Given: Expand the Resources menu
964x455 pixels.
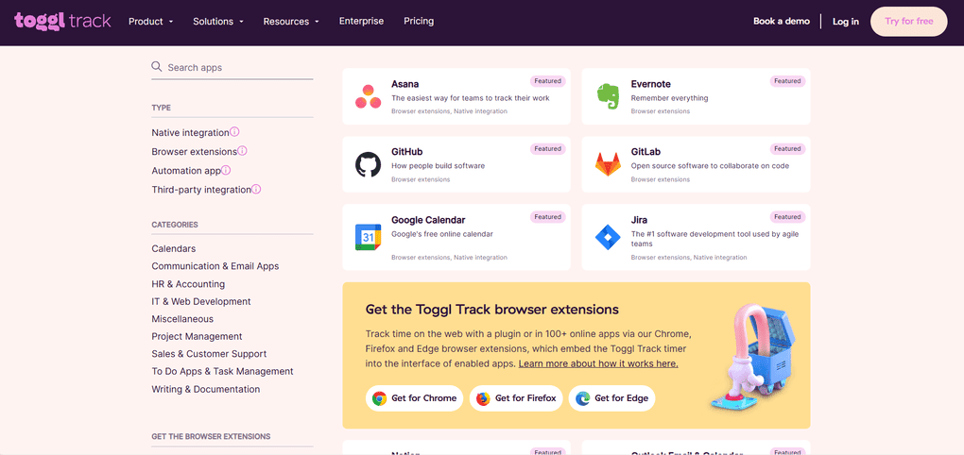Looking at the screenshot, I should click(x=291, y=21).
